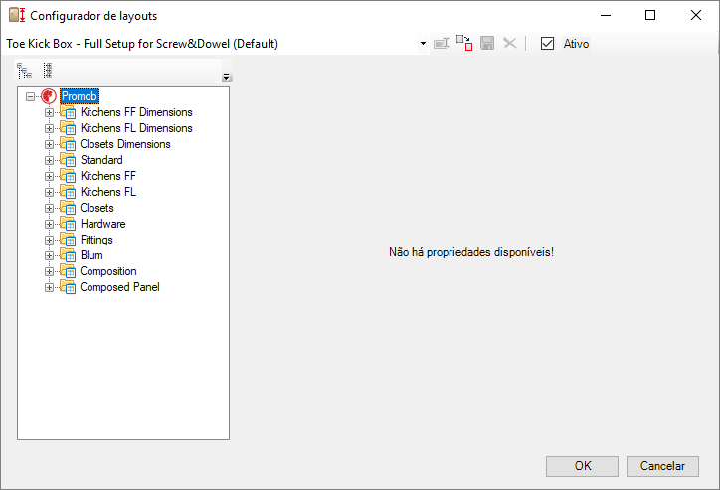The height and width of the screenshot is (490, 720).
Task: Click the Closets Dimensions folder icon
Action: click(68, 144)
